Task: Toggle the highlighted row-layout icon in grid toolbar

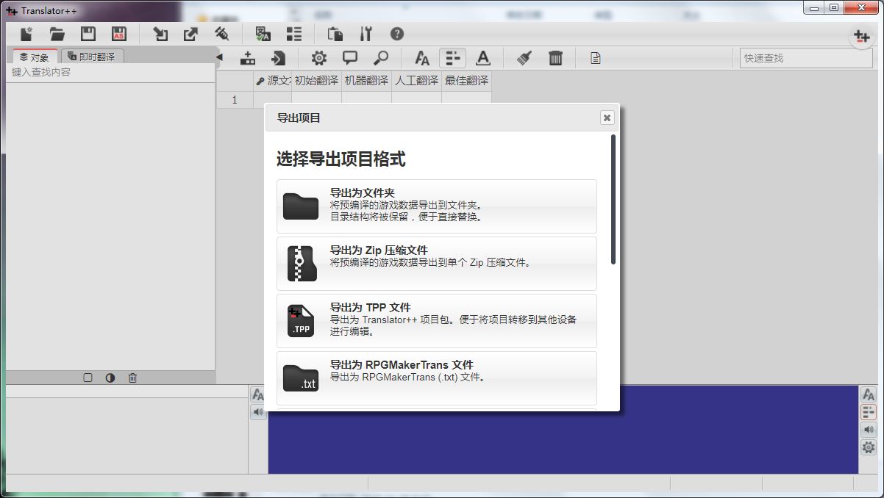Action: [453, 58]
